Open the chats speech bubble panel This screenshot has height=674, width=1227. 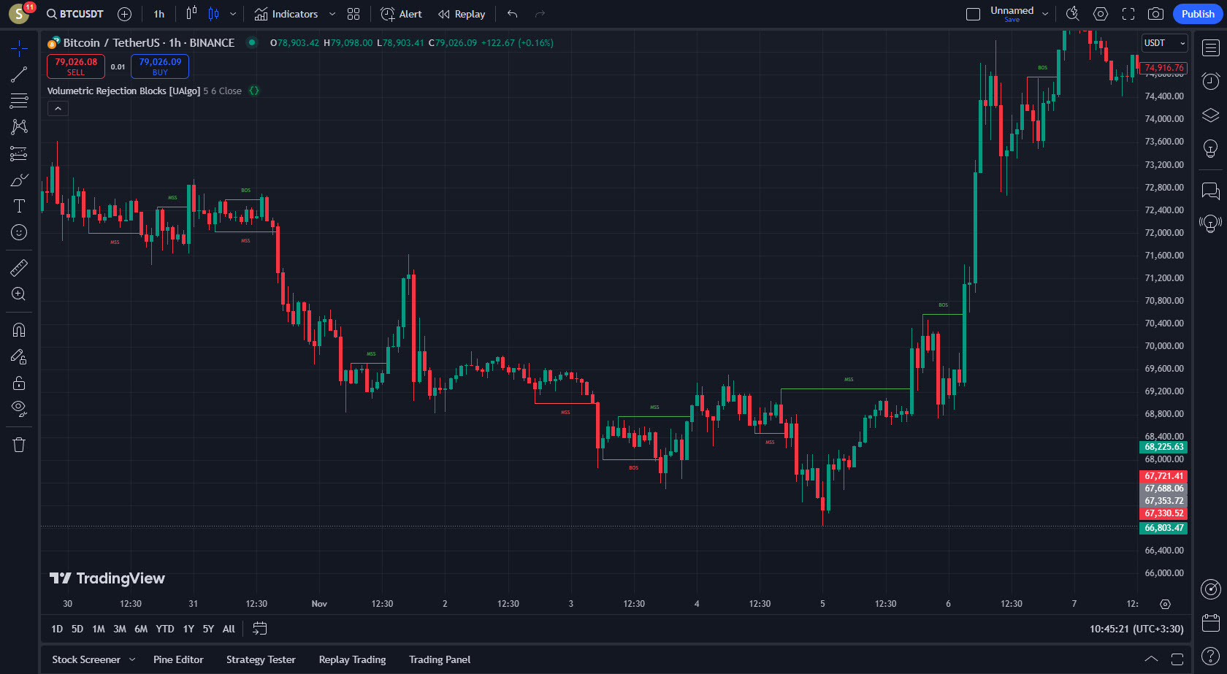[1211, 191]
